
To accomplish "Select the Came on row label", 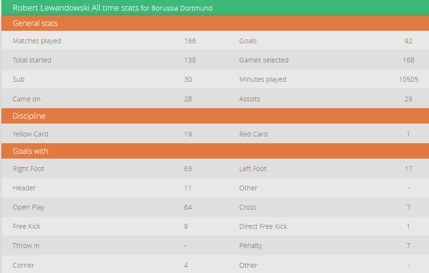I will [x=26, y=99].
